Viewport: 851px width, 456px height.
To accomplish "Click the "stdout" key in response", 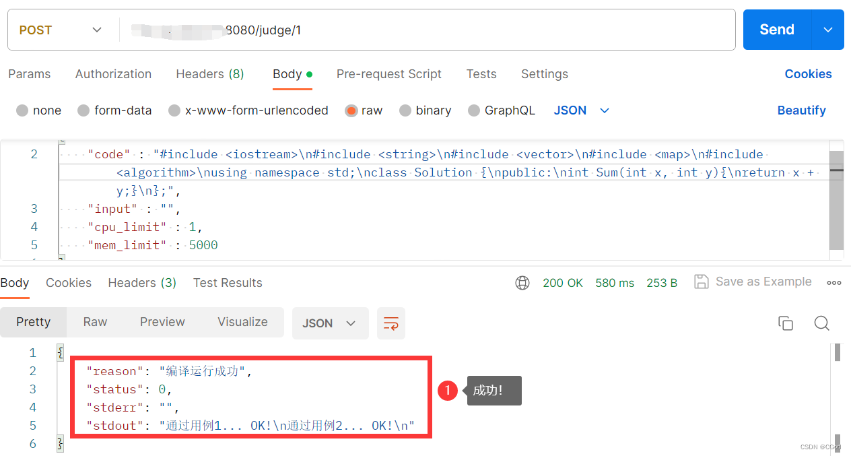I will point(115,426).
